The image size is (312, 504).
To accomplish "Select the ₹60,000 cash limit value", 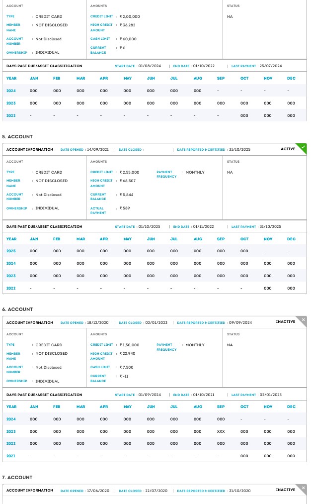I will pyautogui.click(x=128, y=39).
